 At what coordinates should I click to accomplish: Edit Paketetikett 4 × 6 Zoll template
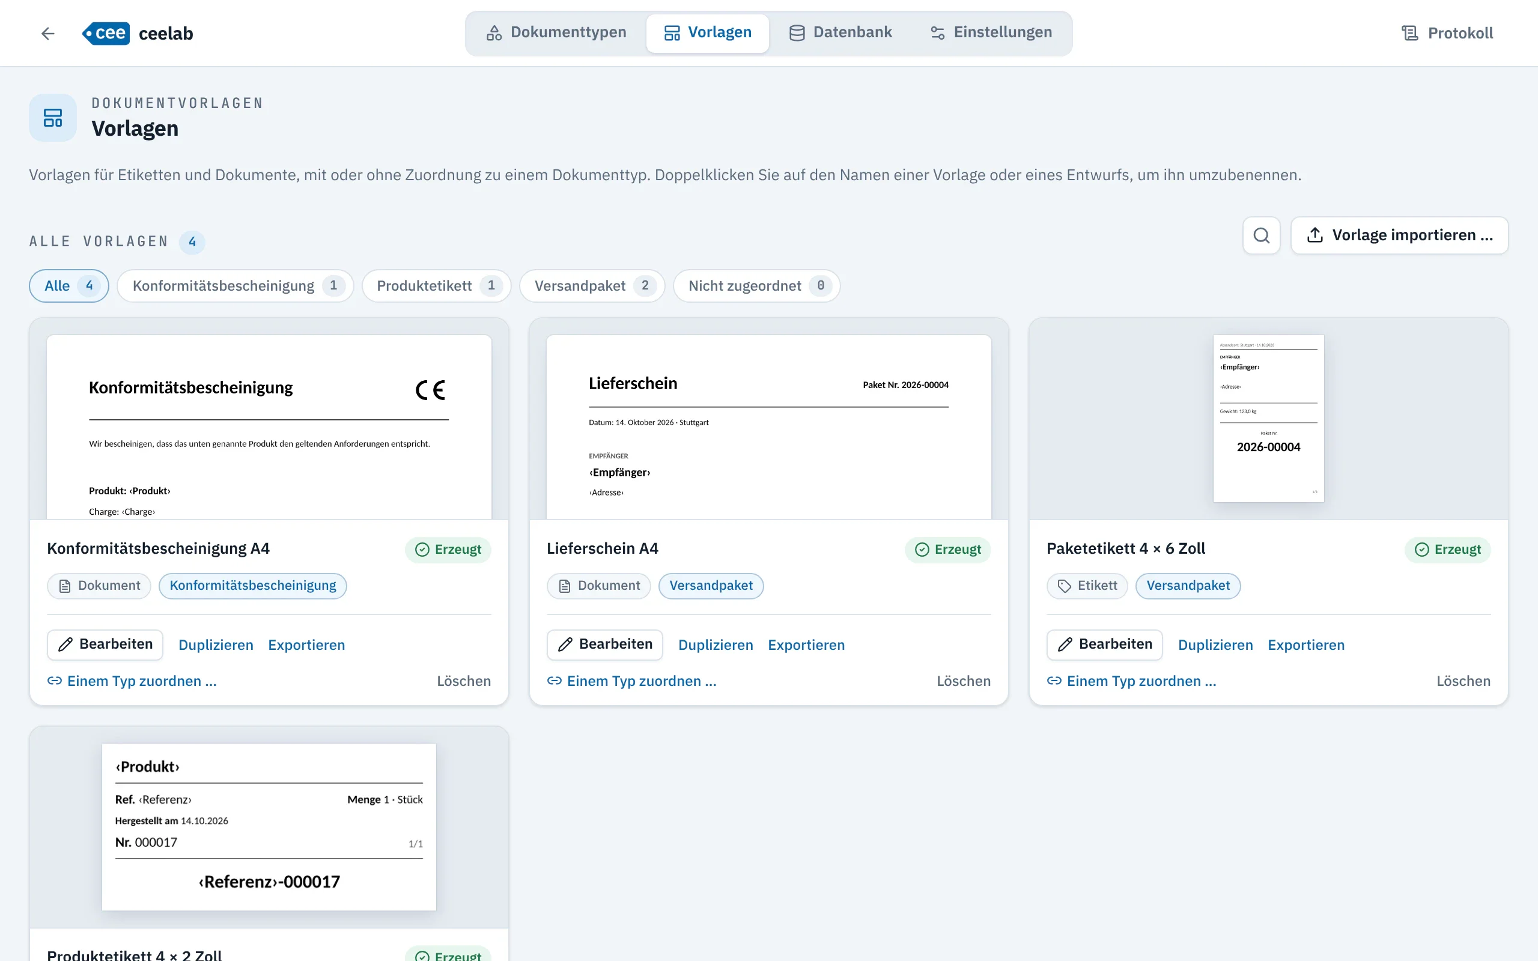coord(1105,644)
